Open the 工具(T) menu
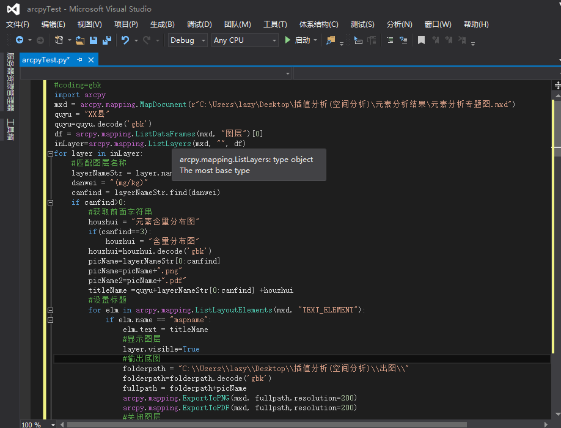This screenshot has width=561, height=428. [x=275, y=24]
